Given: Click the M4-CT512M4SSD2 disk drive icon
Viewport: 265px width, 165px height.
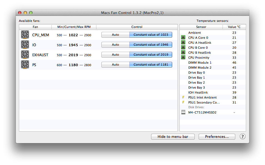Looking at the screenshot, I should coord(183,112).
